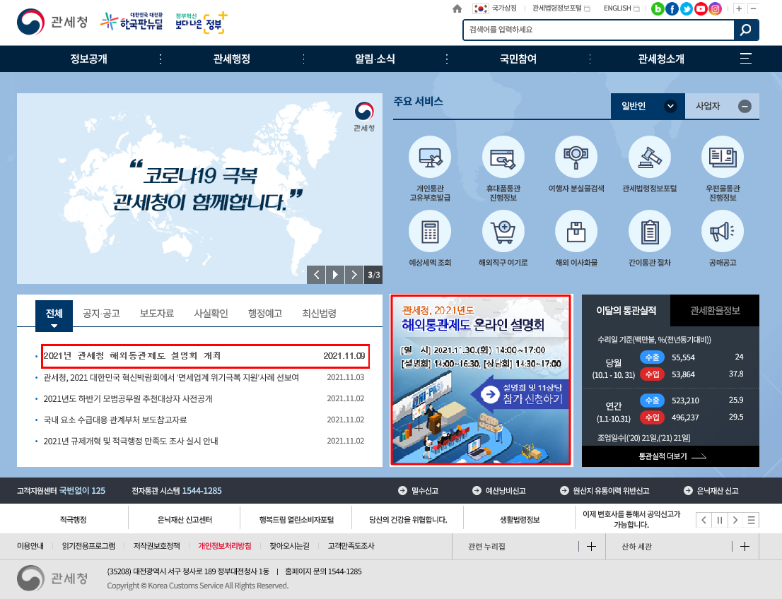
Task: Open the full sitemap hamburger menu
Action: 745,59
